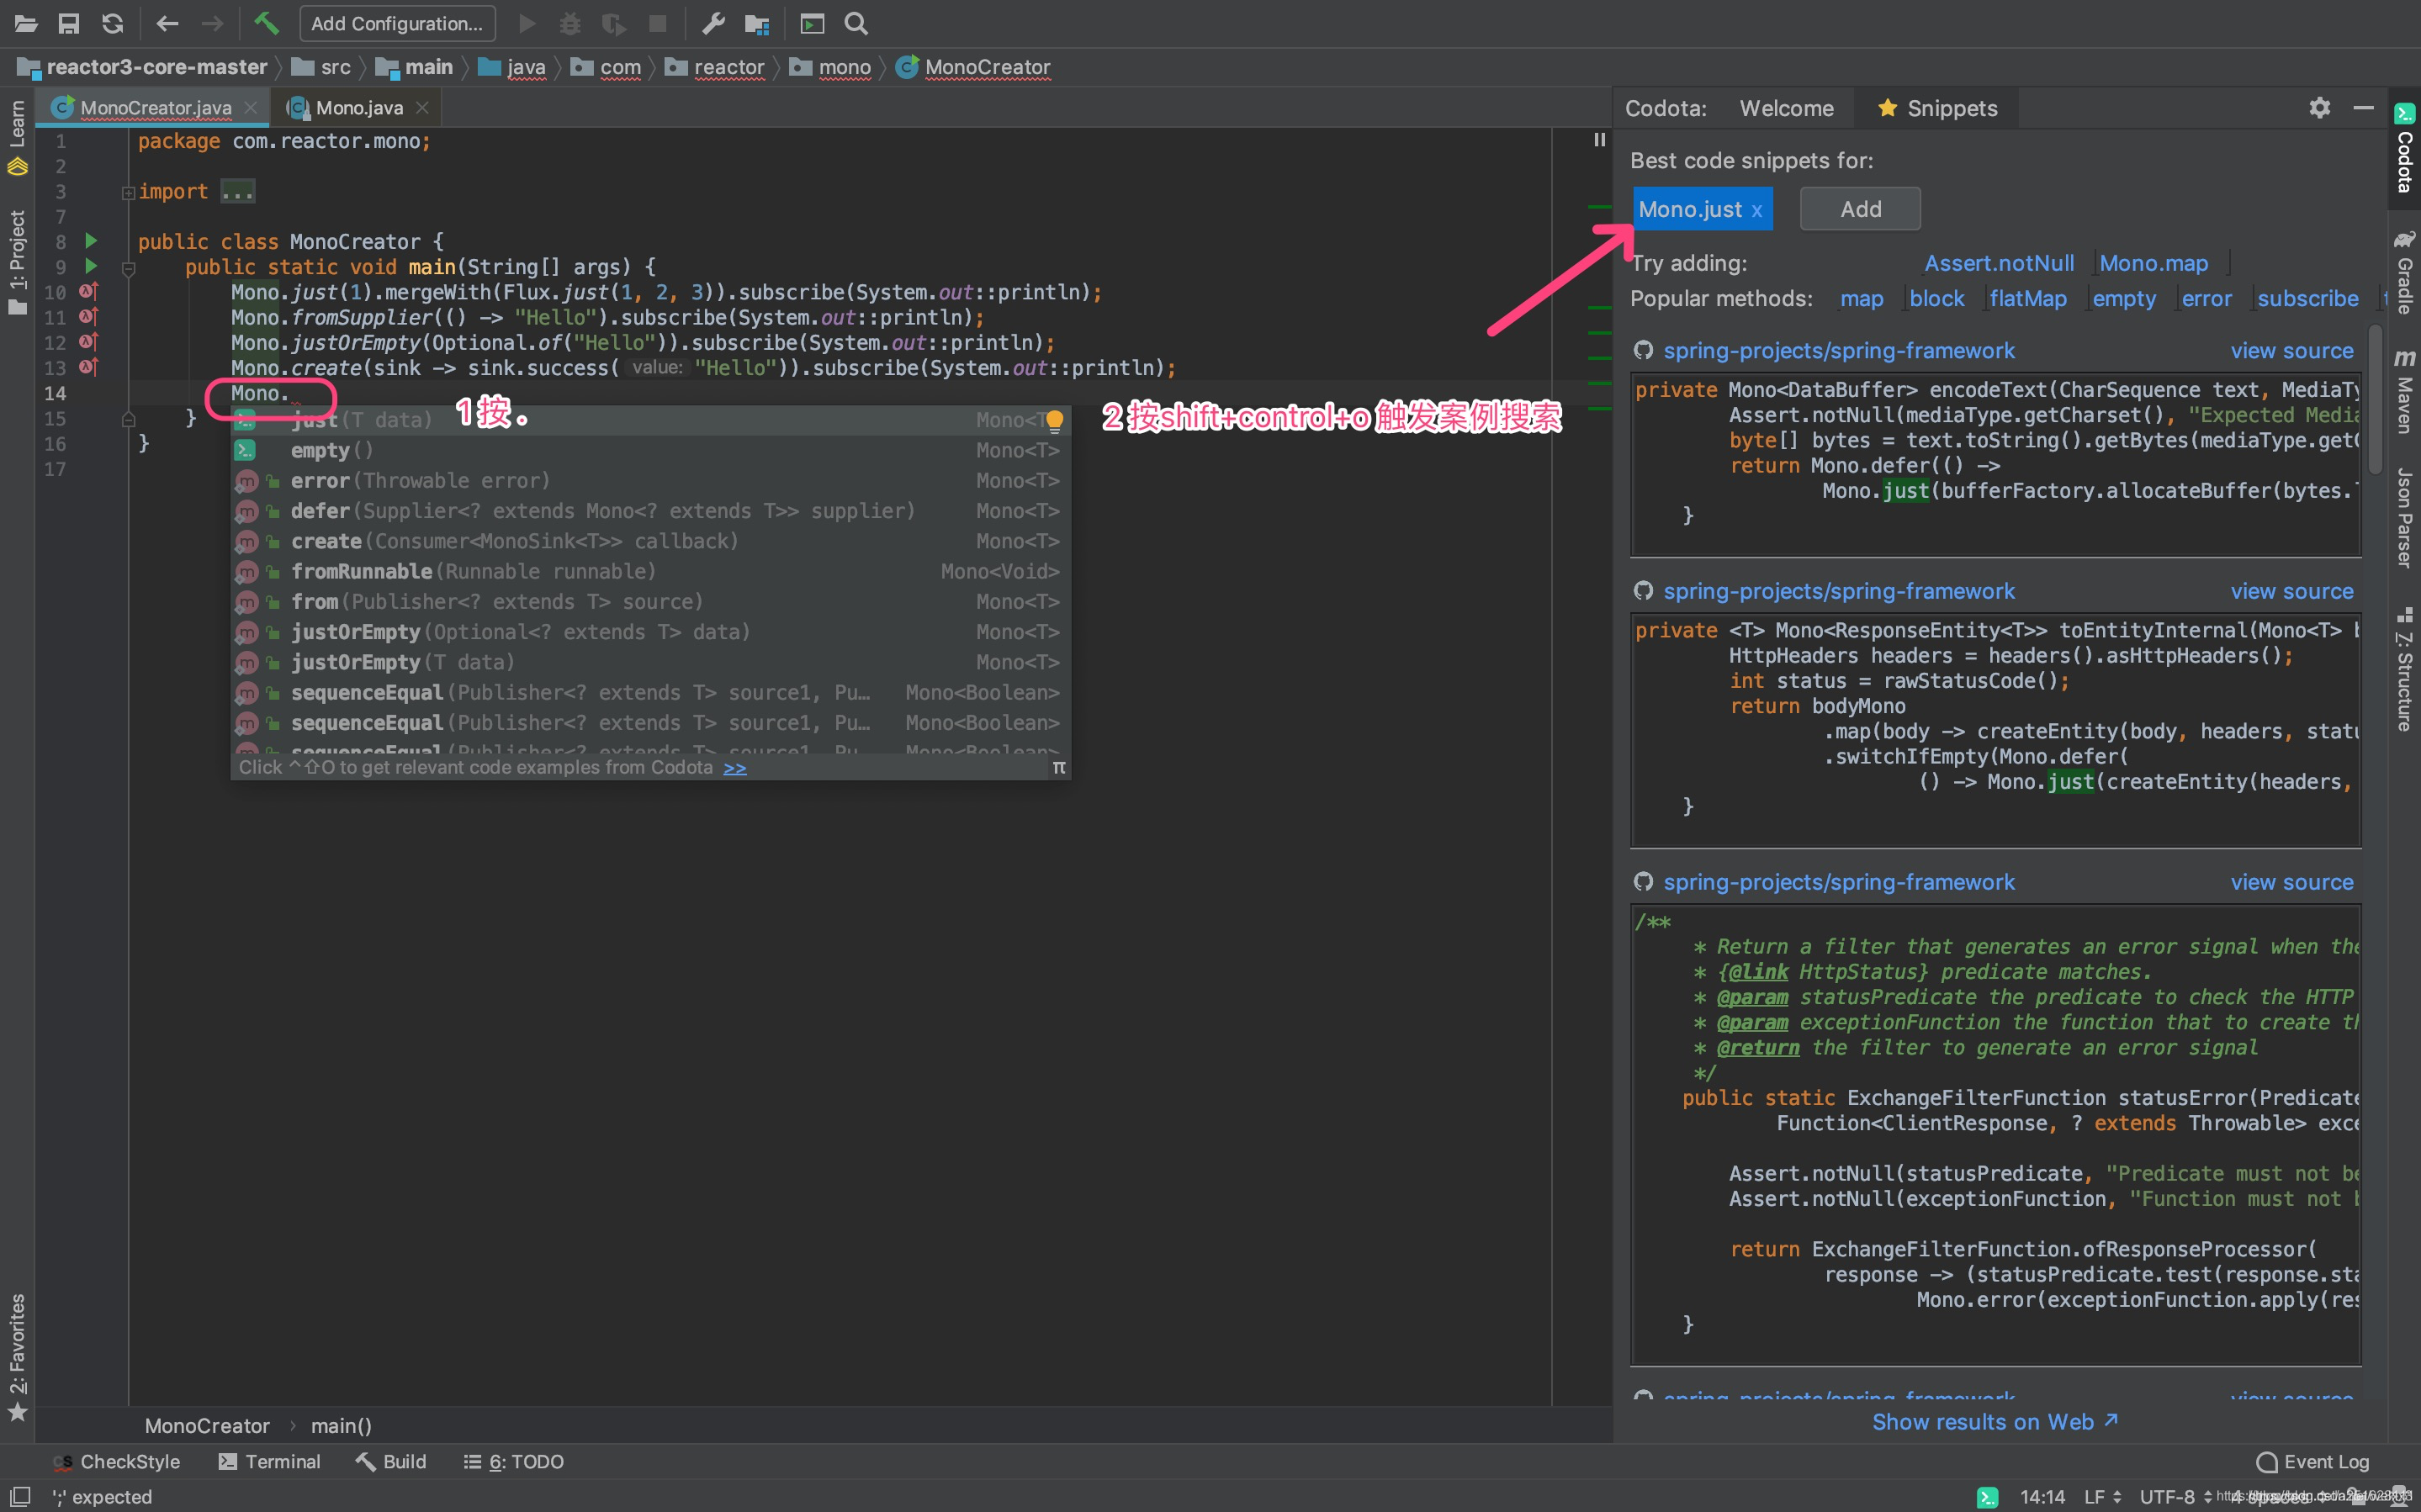Click the Build project hammer icon
The height and width of the screenshot is (1512, 2421).
(x=266, y=23)
